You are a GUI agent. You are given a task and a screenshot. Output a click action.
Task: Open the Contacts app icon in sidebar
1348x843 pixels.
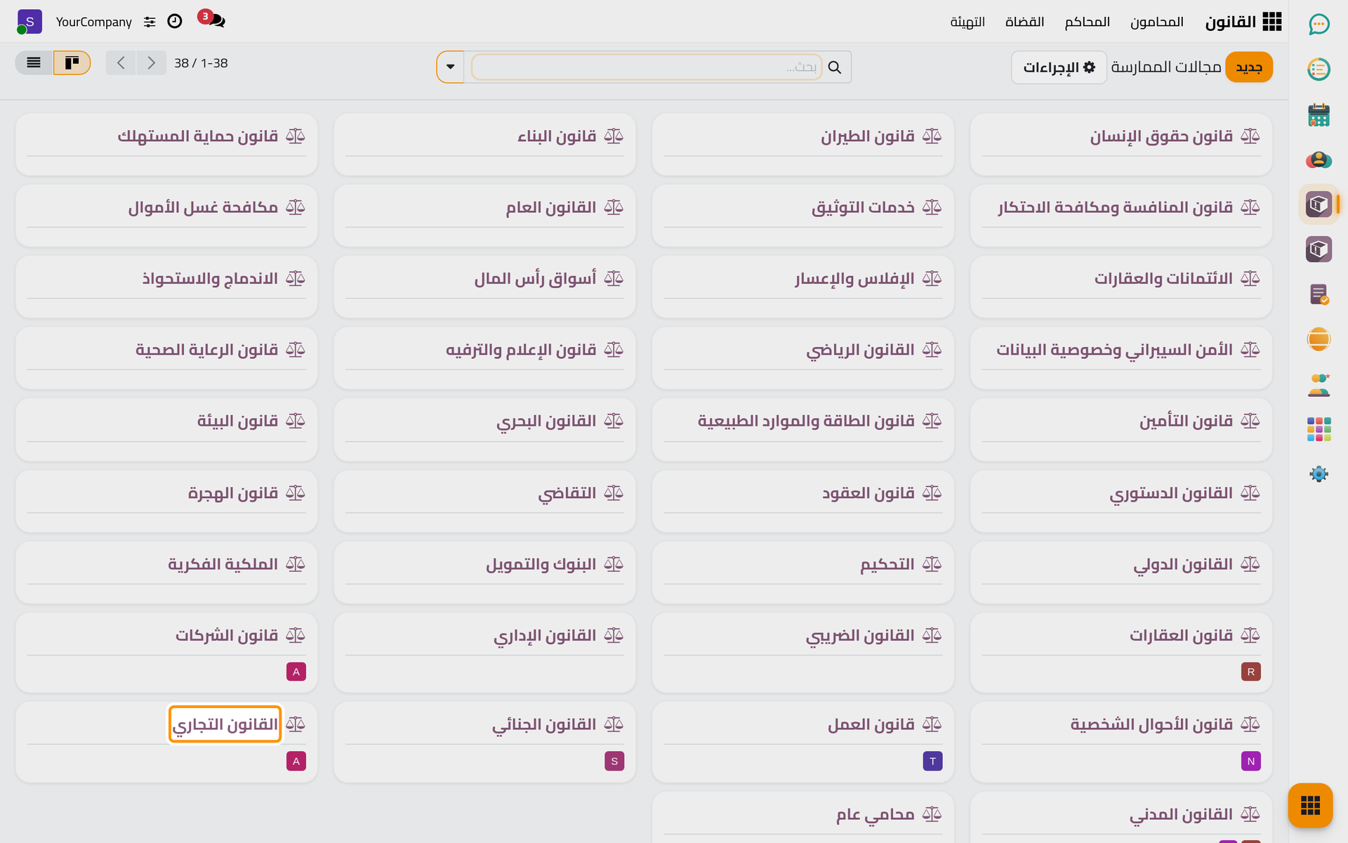point(1319,159)
